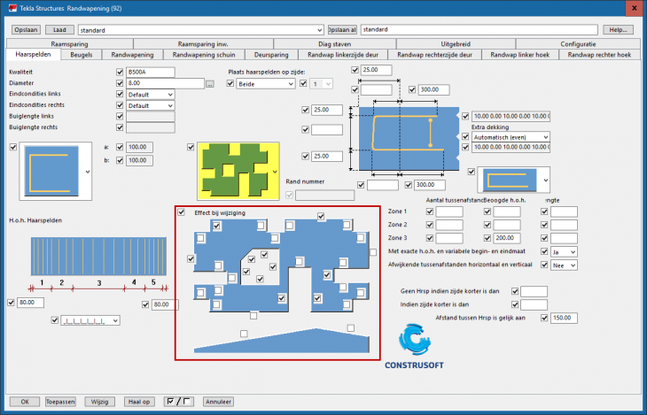The height and width of the screenshot is (415, 647).
Task: Toggle checkbox for Afstand tussen Hrsp value
Action: pyautogui.click(x=544, y=318)
